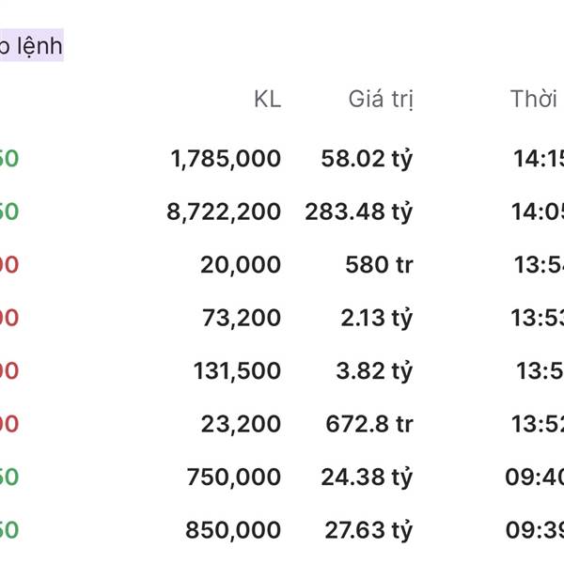The width and height of the screenshot is (564, 564).
Task: Click the 672.8 tr value
Action: point(369,424)
